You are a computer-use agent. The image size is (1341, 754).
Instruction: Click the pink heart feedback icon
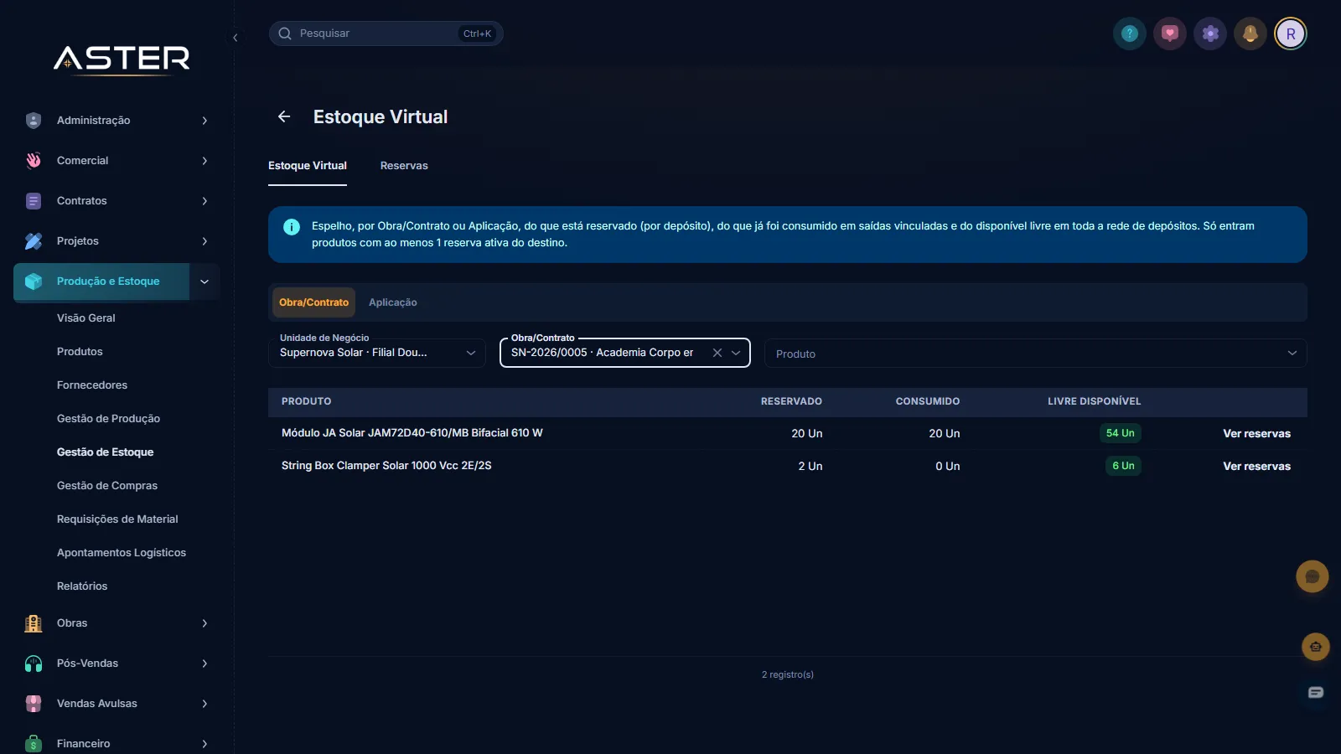[x=1170, y=34]
